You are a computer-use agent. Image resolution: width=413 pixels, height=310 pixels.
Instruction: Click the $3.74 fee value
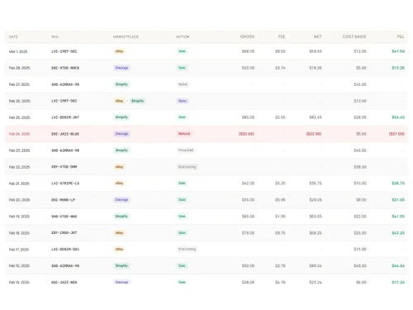click(280, 68)
